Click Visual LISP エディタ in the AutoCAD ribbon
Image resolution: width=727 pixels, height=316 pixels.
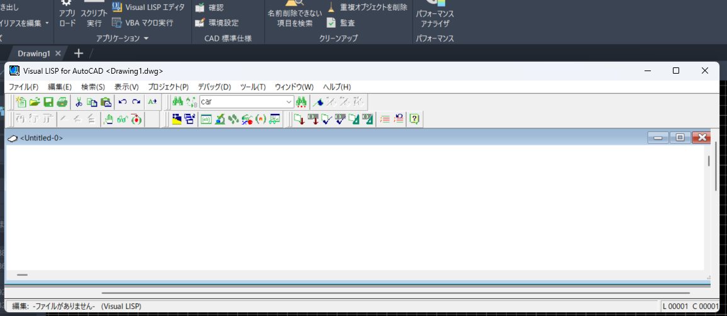click(x=149, y=8)
